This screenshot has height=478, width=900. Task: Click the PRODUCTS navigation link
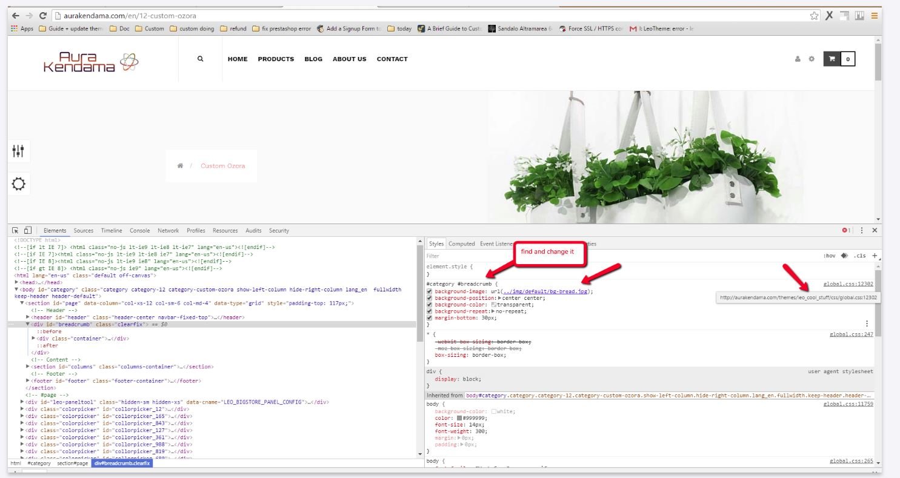pyautogui.click(x=276, y=59)
